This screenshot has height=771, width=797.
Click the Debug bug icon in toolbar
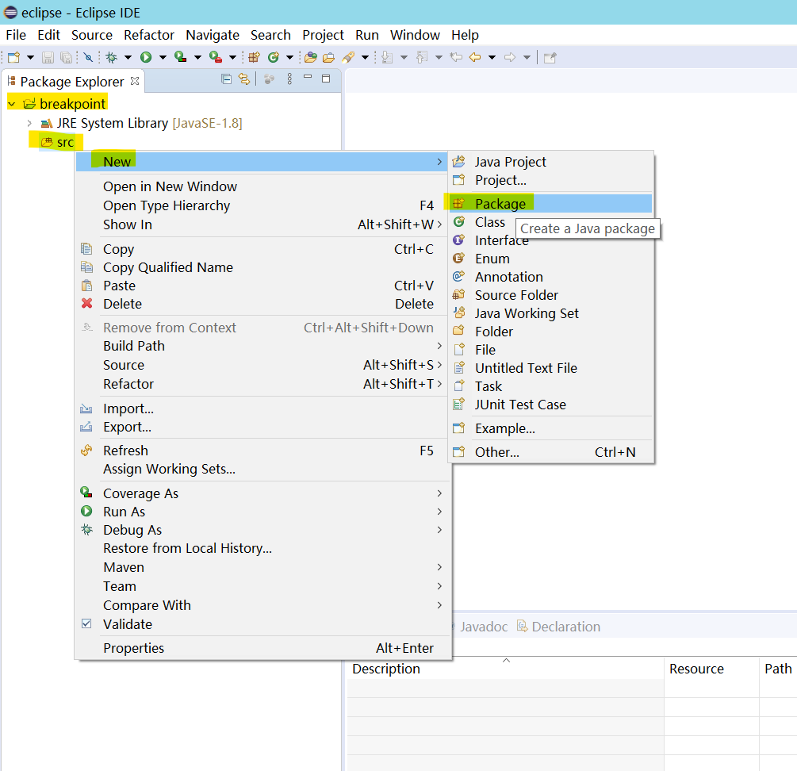[x=111, y=57]
